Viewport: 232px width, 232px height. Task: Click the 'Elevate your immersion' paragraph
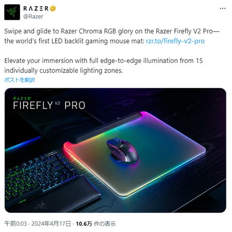coord(103,65)
